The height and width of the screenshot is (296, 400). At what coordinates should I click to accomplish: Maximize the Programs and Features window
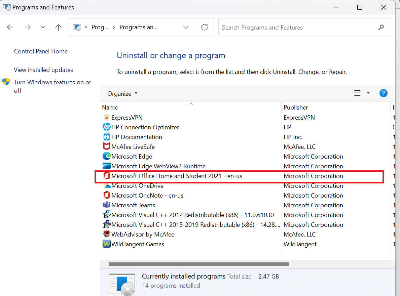coord(360,7)
